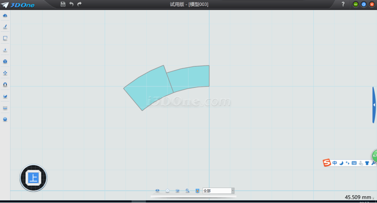Click the 上 face of view cube
This screenshot has width=377, height=203.
(33, 178)
